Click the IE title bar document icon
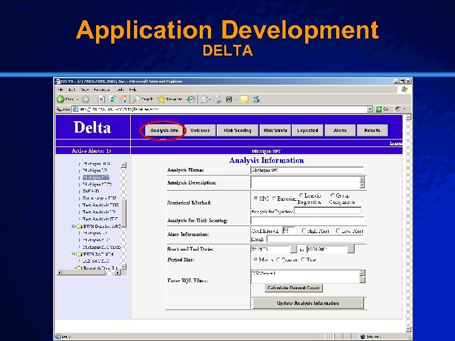 [x=58, y=81]
